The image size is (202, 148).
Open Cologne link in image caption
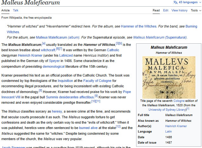coord(179,101)
